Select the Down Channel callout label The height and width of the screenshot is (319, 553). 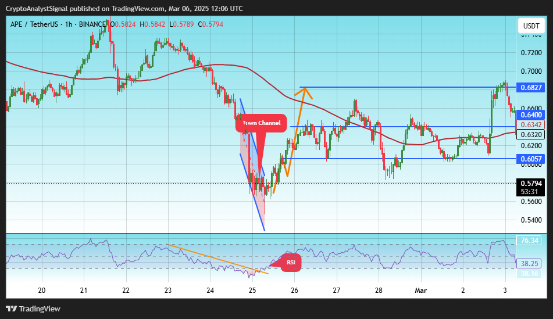coord(261,123)
